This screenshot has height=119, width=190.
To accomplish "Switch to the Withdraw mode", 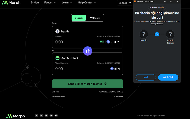I will coord(95,18).
